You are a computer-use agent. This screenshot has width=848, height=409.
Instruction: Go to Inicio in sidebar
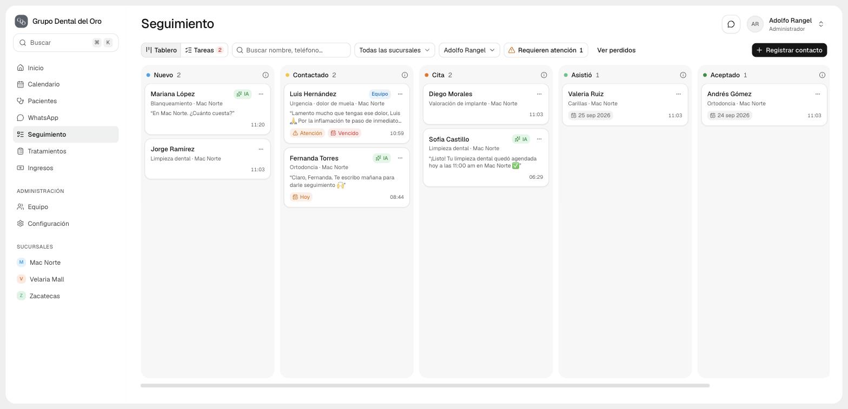coord(65,68)
